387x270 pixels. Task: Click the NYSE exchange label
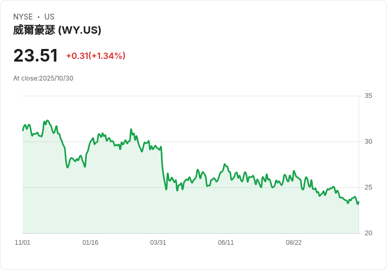[x=23, y=17]
